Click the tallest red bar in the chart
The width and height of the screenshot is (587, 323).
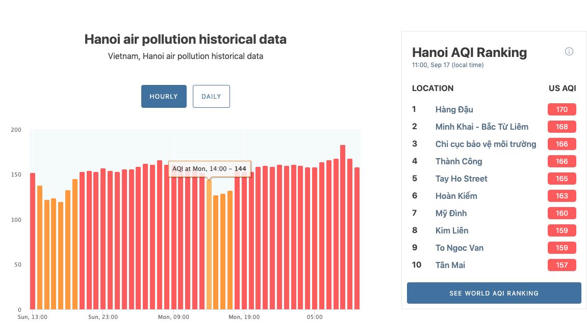tap(343, 229)
